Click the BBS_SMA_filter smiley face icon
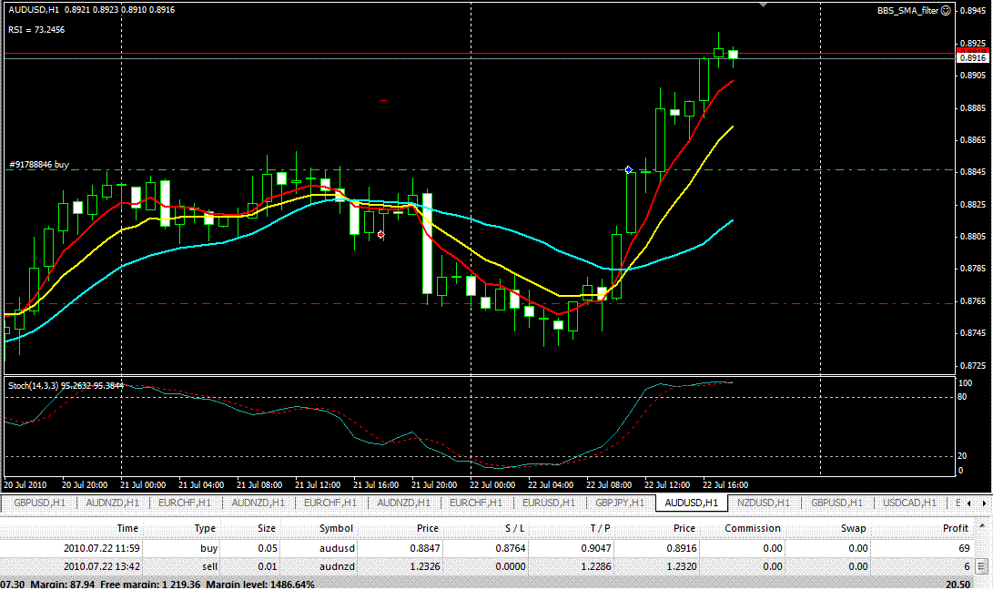This screenshot has height=590, width=993. 946,11
